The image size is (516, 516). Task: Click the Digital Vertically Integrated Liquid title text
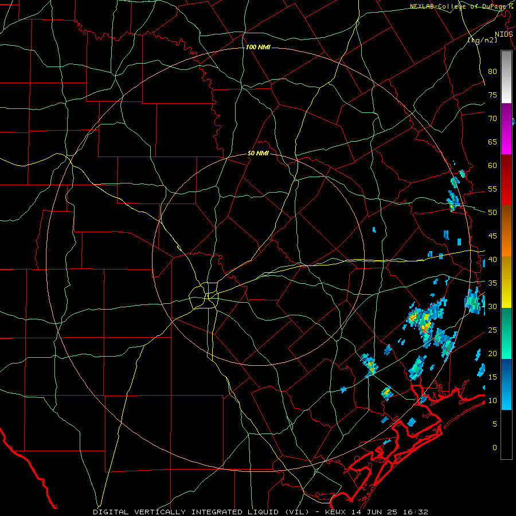click(x=201, y=512)
